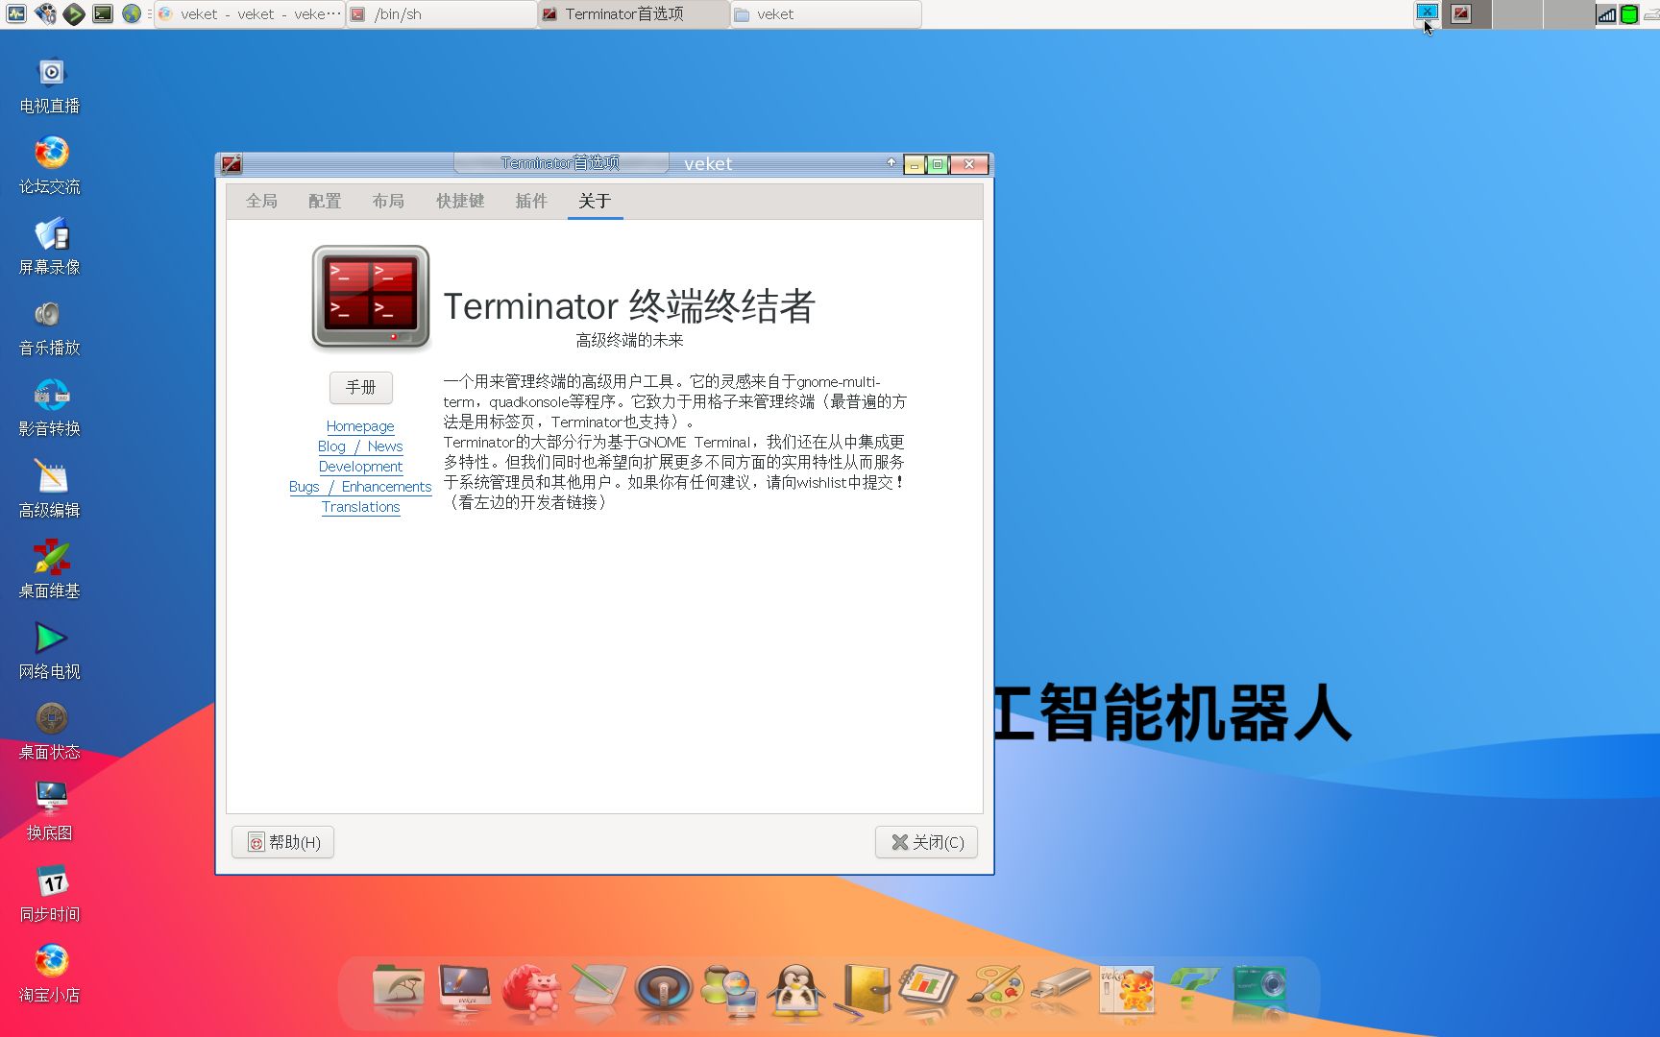1660x1037 pixels.
Task: Select the 关于 tab
Action: click(595, 201)
